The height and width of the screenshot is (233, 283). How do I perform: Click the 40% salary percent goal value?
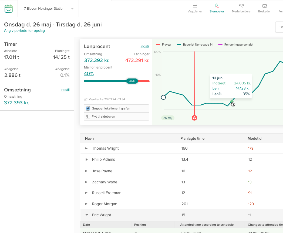coord(89,74)
